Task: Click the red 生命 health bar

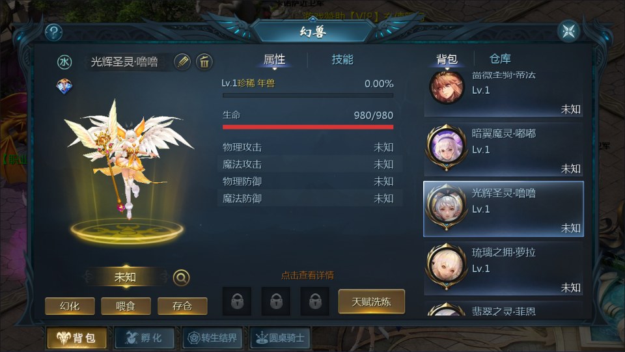Action: 308,127
